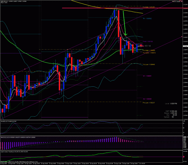Click the green QQE line in bottom panel
The height and width of the screenshot is (165, 188).
pyautogui.click(x=72, y=156)
